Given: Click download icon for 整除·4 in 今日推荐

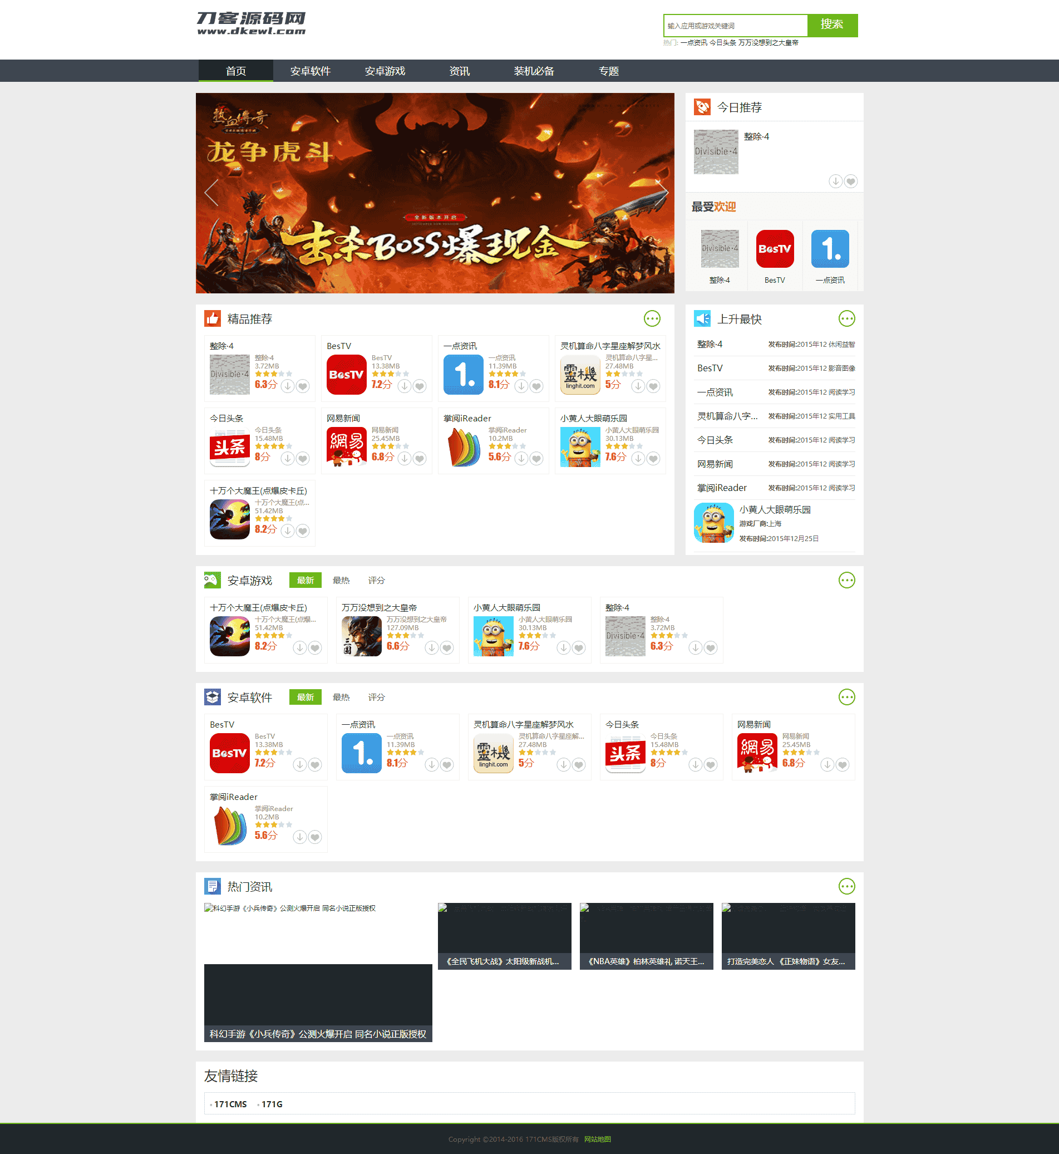Looking at the screenshot, I should click(835, 181).
